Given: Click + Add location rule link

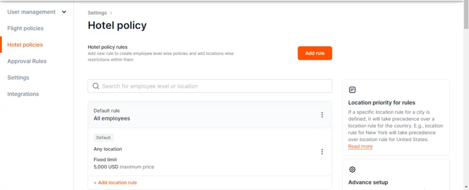Looking at the screenshot, I should click(x=115, y=183).
